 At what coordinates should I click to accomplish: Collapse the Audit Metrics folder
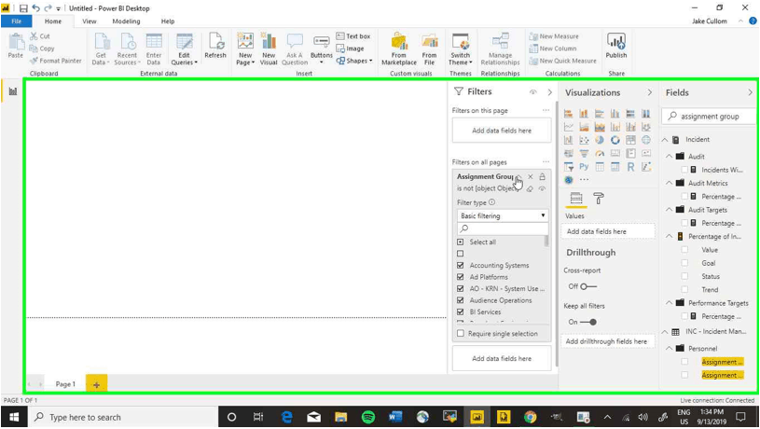pyautogui.click(x=670, y=183)
